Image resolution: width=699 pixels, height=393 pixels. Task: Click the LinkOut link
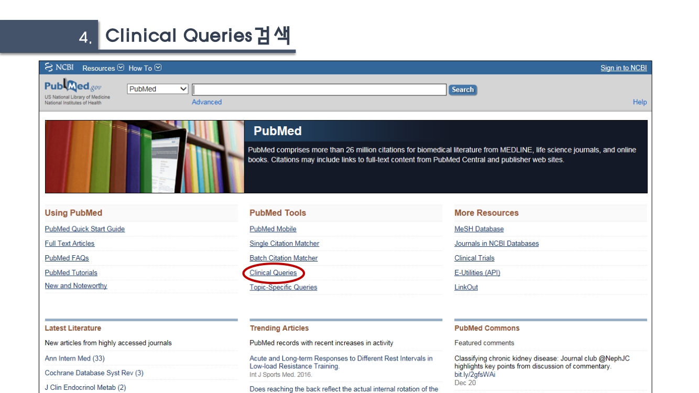[x=466, y=288]
